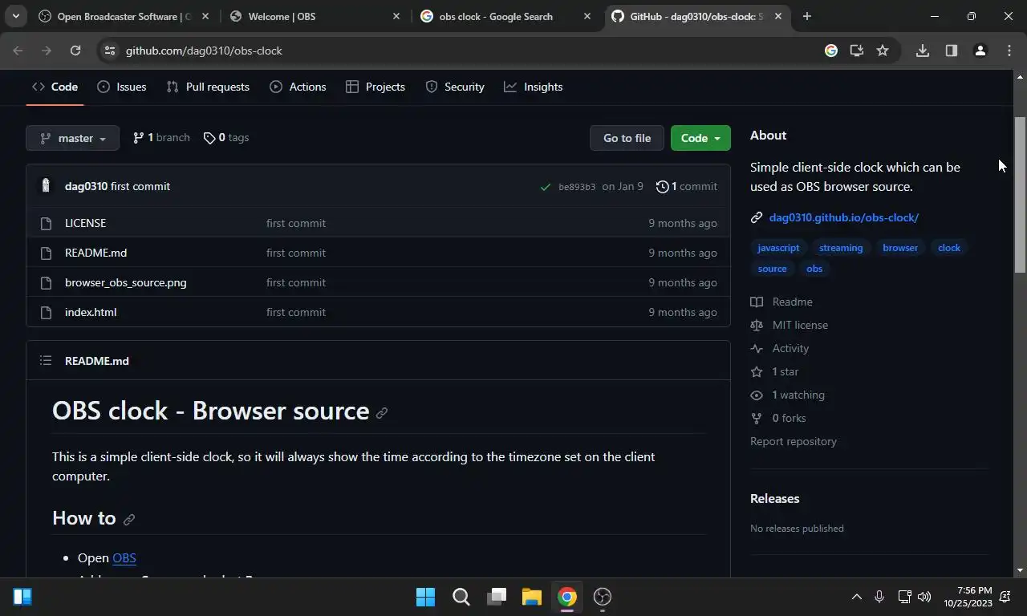View the 1 commit history link

[x=687, y=186]
